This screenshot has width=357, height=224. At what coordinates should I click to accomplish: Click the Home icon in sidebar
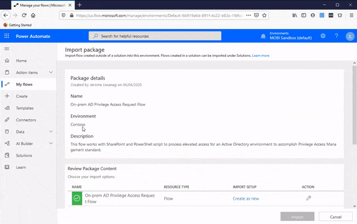[7, 60]
